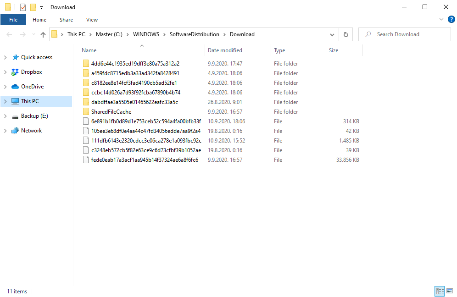The image size is (457, 297).
Task: Click the folder icon in the address bar
Action: point(55,34)
